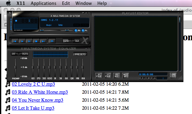Shade the equalizer window
This screenshot has width=192, height=114.
86,49
